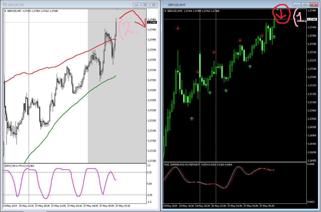Click 1.27430 on M5 price scale
The height and width of the screenshot is (212, 321).
point(152,29)
